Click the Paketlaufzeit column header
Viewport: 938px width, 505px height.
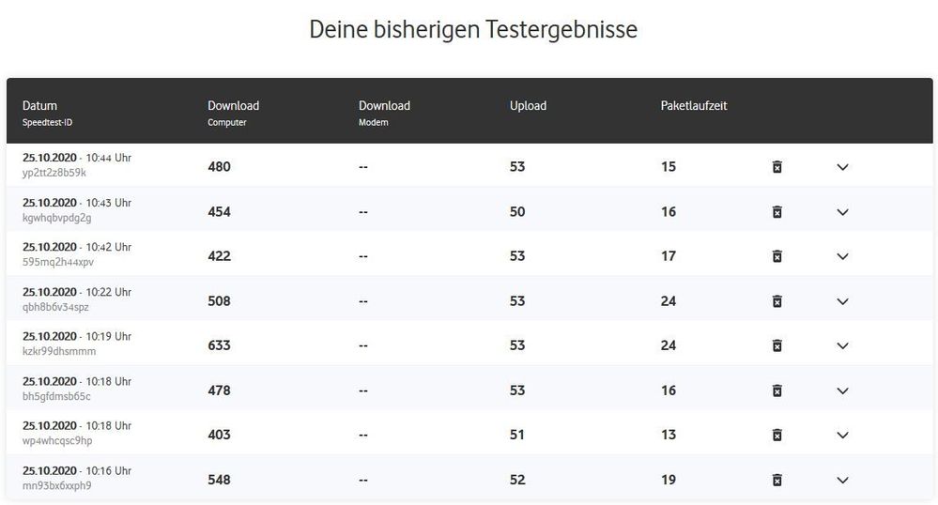(x=694, y=106)
